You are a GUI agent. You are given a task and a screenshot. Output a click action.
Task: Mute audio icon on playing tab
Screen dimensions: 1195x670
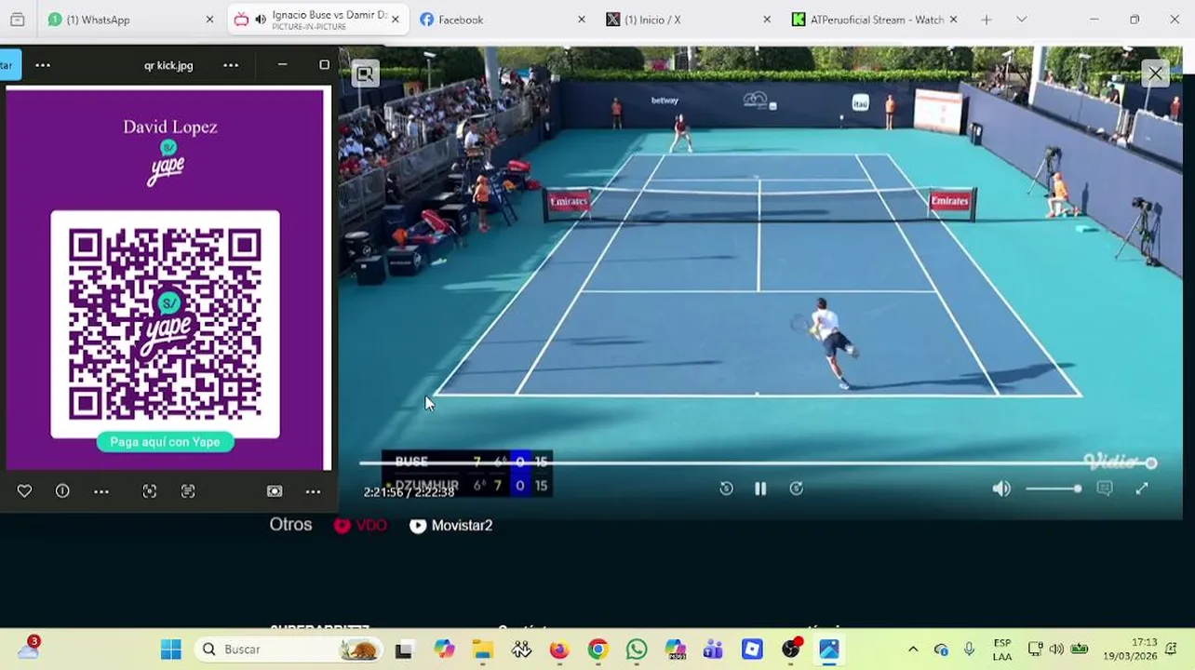coord(260,20)
